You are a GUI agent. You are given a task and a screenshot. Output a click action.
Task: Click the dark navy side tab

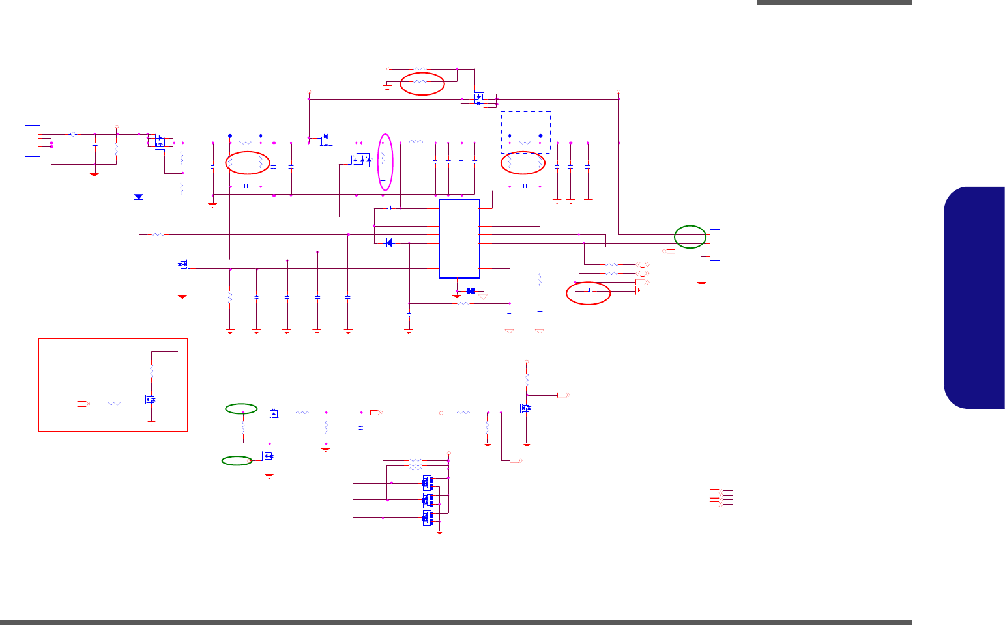(974, 298)
